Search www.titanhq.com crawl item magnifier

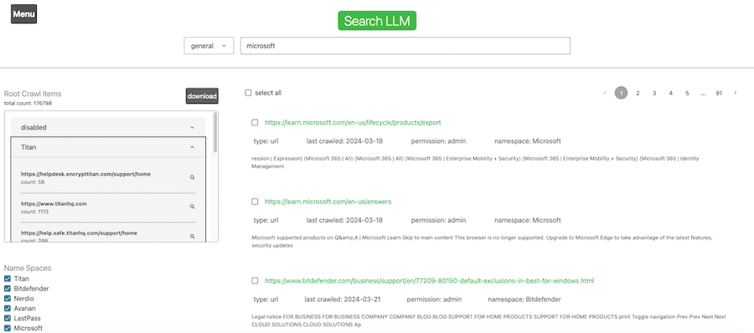coord(192,207)
